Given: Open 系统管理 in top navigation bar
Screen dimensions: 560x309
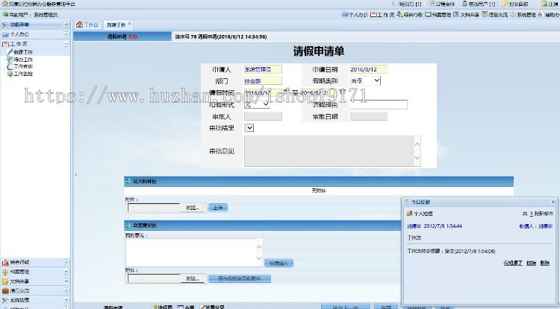Looking at the screenshot, I should 523,15.
